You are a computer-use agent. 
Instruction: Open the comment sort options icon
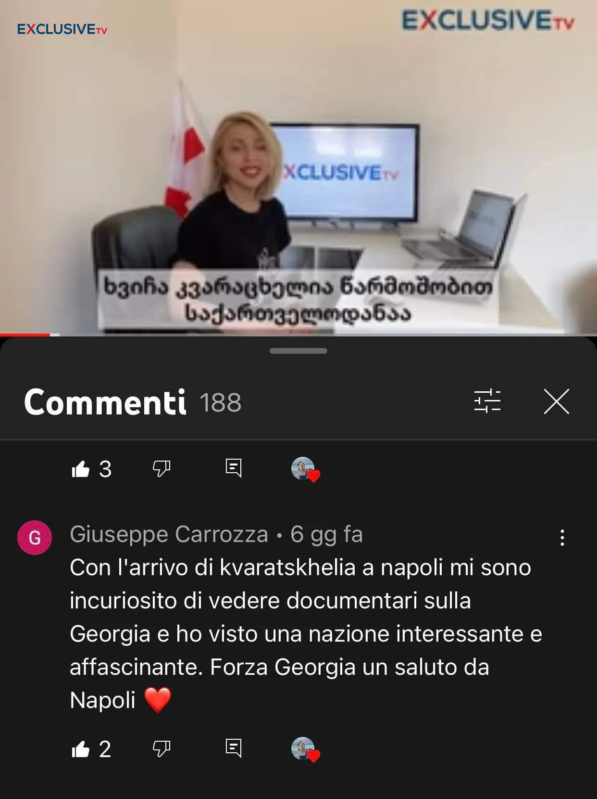point(487,401)
